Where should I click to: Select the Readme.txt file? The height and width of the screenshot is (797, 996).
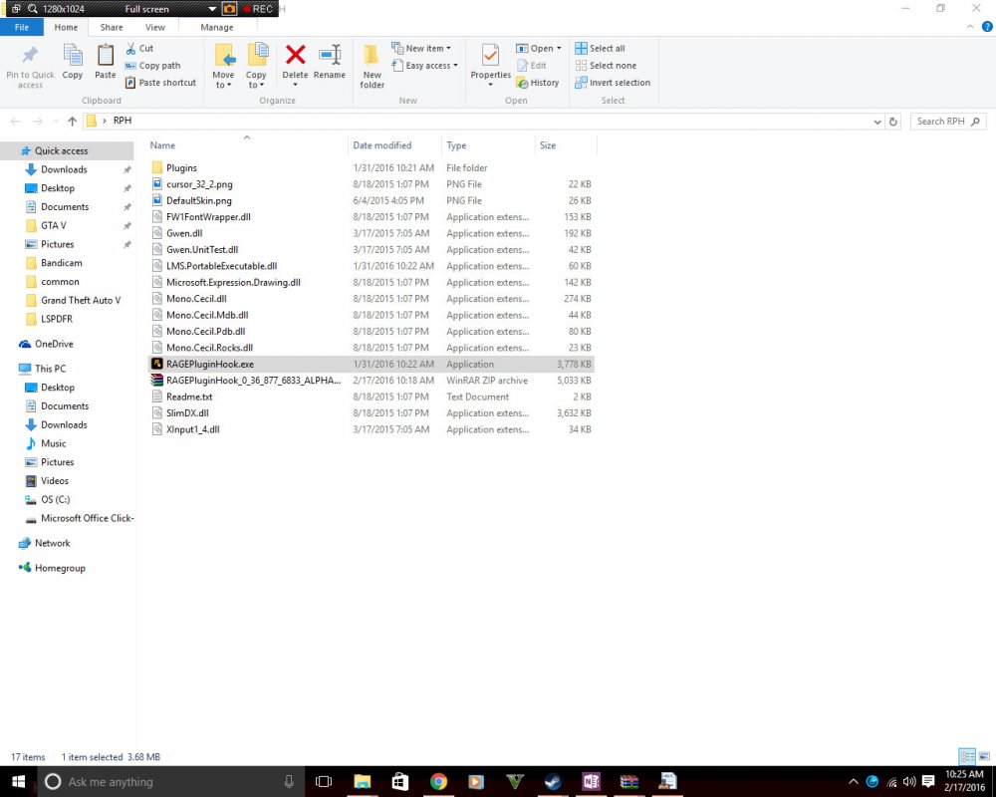[371, 397]
